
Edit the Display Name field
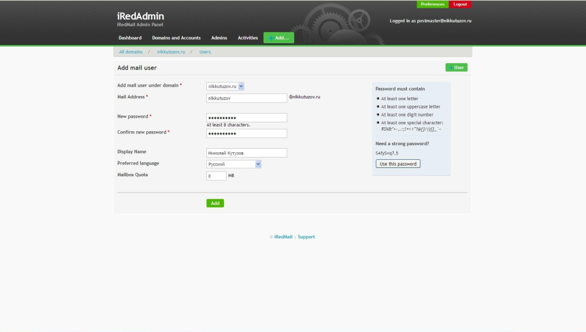click(247, 153)
